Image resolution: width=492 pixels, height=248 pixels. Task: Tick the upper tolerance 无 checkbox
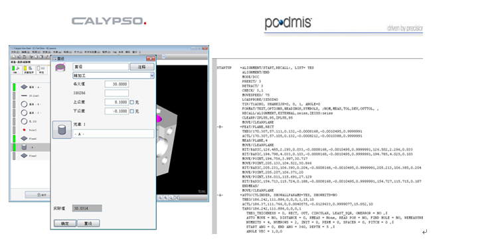pos(131,102)
